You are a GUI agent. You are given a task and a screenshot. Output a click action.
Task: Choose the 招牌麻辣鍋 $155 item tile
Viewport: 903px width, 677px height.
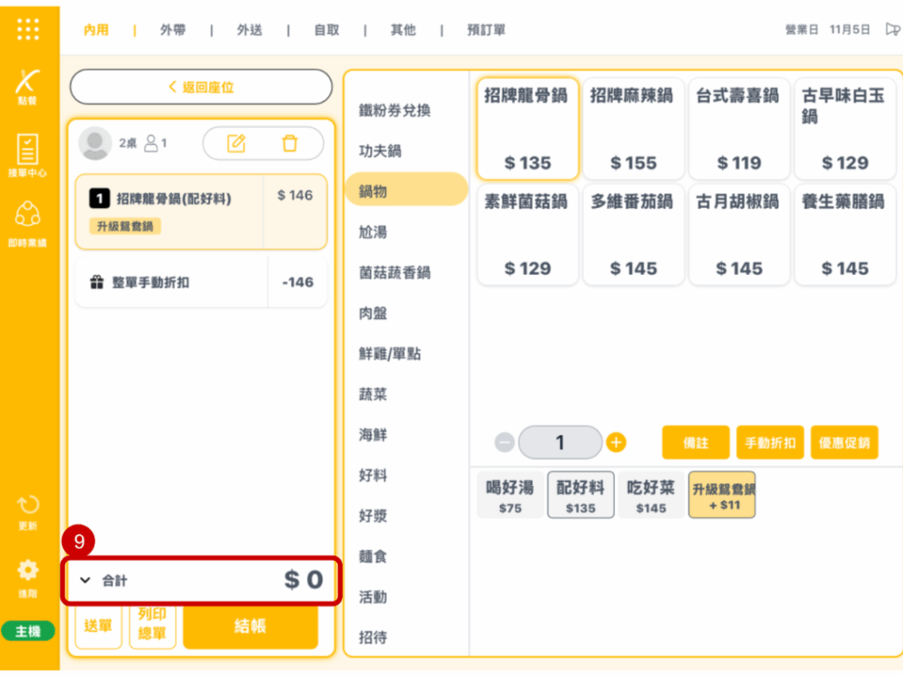(633, 129)
